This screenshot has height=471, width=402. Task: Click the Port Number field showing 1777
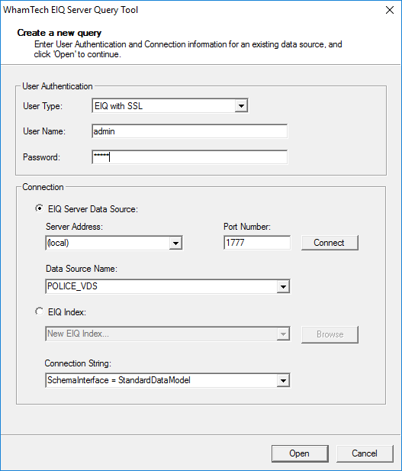pos(257,243)
